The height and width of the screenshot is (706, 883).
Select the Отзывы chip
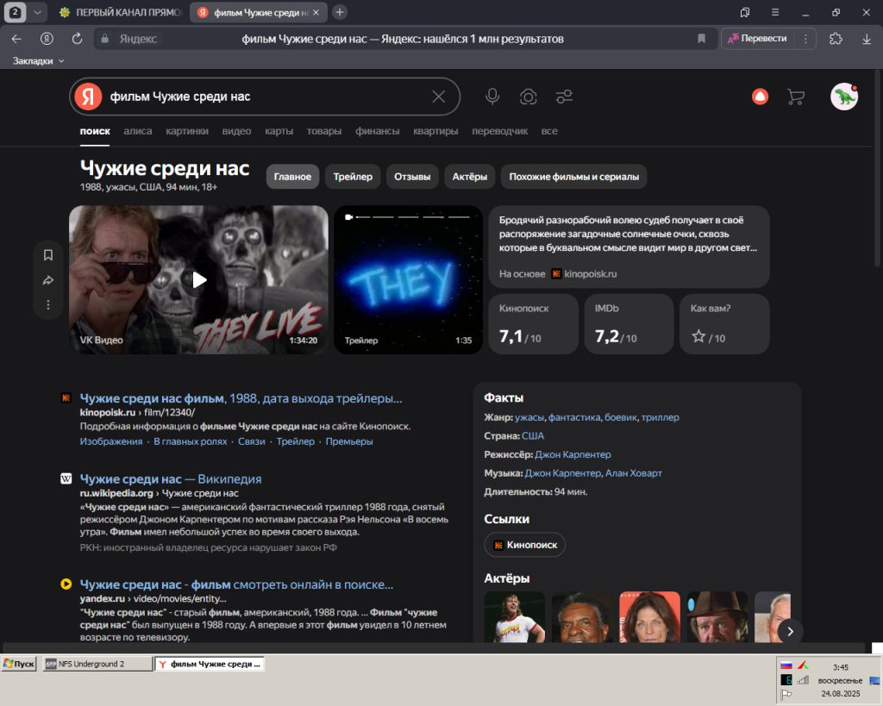pos(412,177)
